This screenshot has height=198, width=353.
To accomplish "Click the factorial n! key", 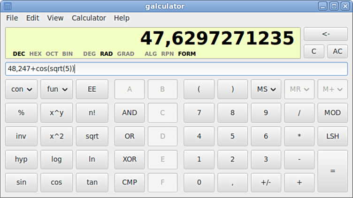I will tap(92, 113).
